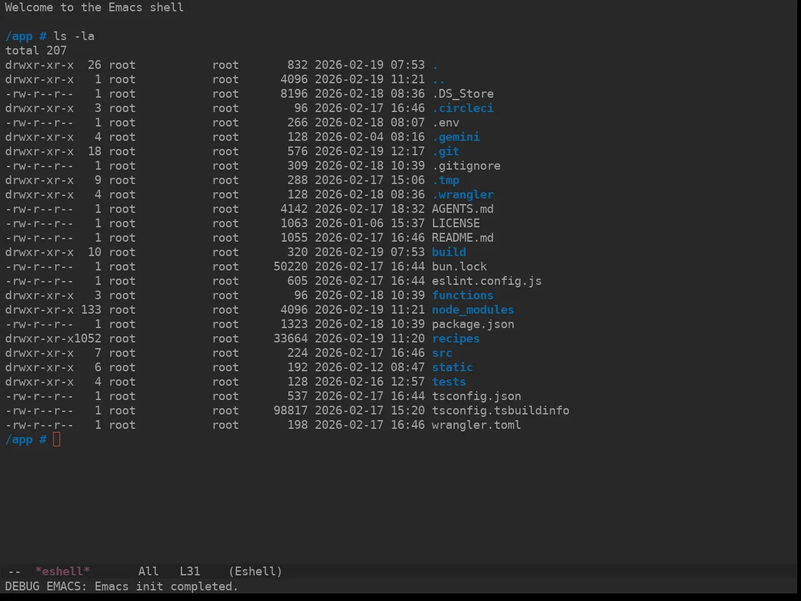Click the timestamp 2026-01-06 15:37
This screenshot has width=801, height=601.
(x=370, y=223)
